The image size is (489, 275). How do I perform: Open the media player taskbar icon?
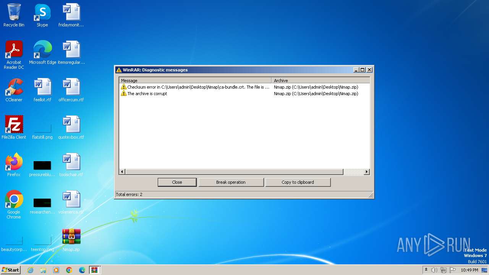(56, 270)
